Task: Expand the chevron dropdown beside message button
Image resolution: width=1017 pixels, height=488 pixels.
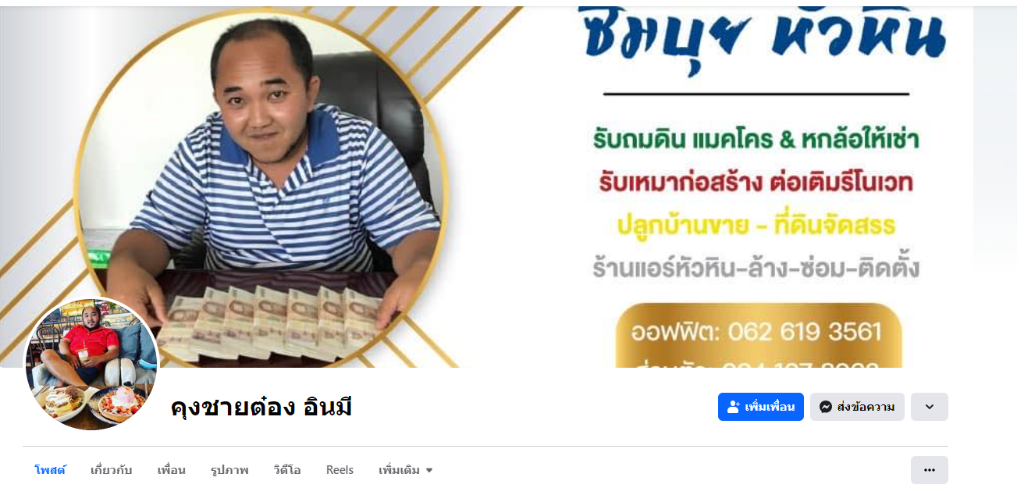Action: (929, 407)
